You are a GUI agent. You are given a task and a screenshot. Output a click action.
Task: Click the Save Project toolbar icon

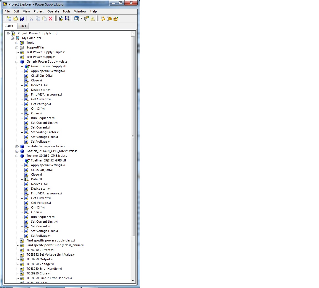67,19
